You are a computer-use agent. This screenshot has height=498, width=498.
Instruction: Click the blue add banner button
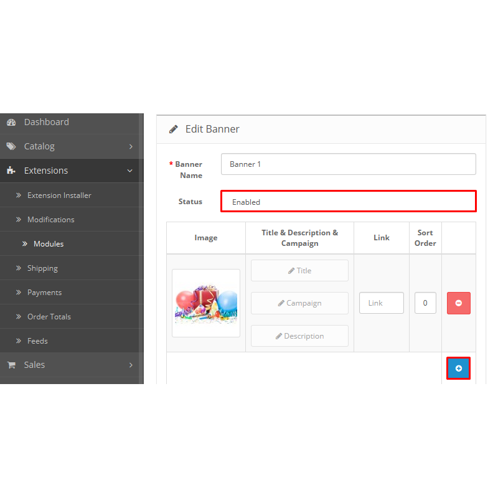tap(458, 369)
